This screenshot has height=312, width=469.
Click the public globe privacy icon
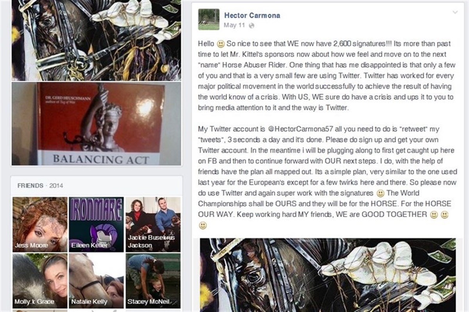coord(251,25)
